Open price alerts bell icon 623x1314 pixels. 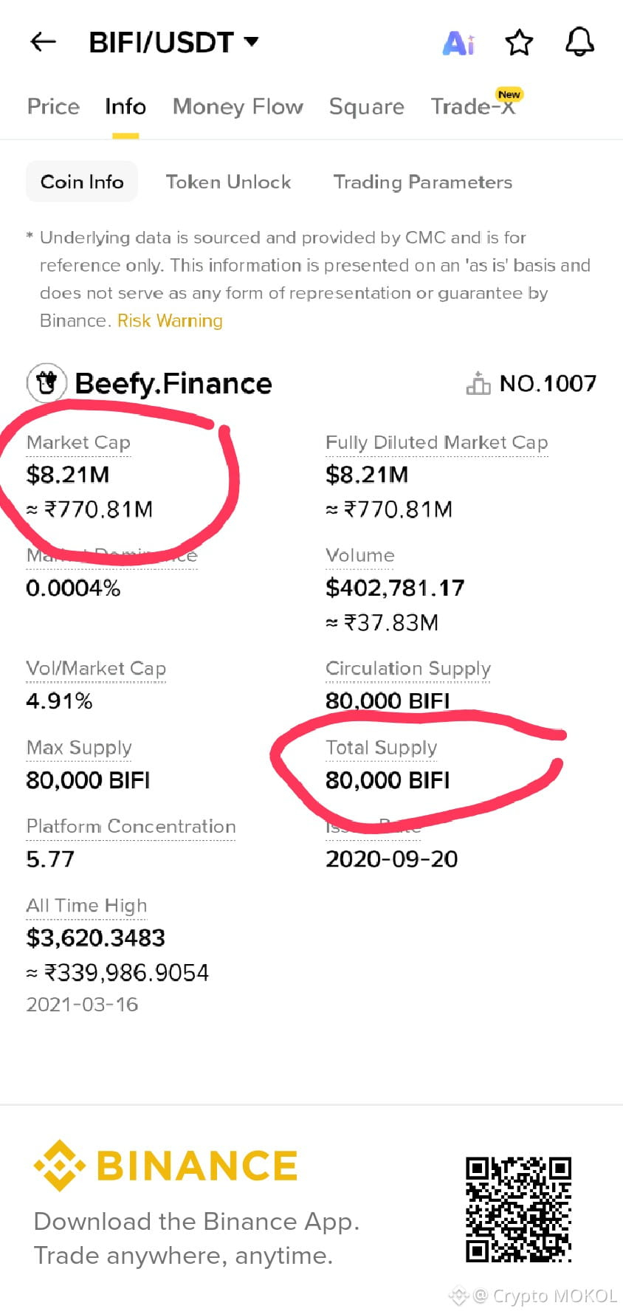579,42
